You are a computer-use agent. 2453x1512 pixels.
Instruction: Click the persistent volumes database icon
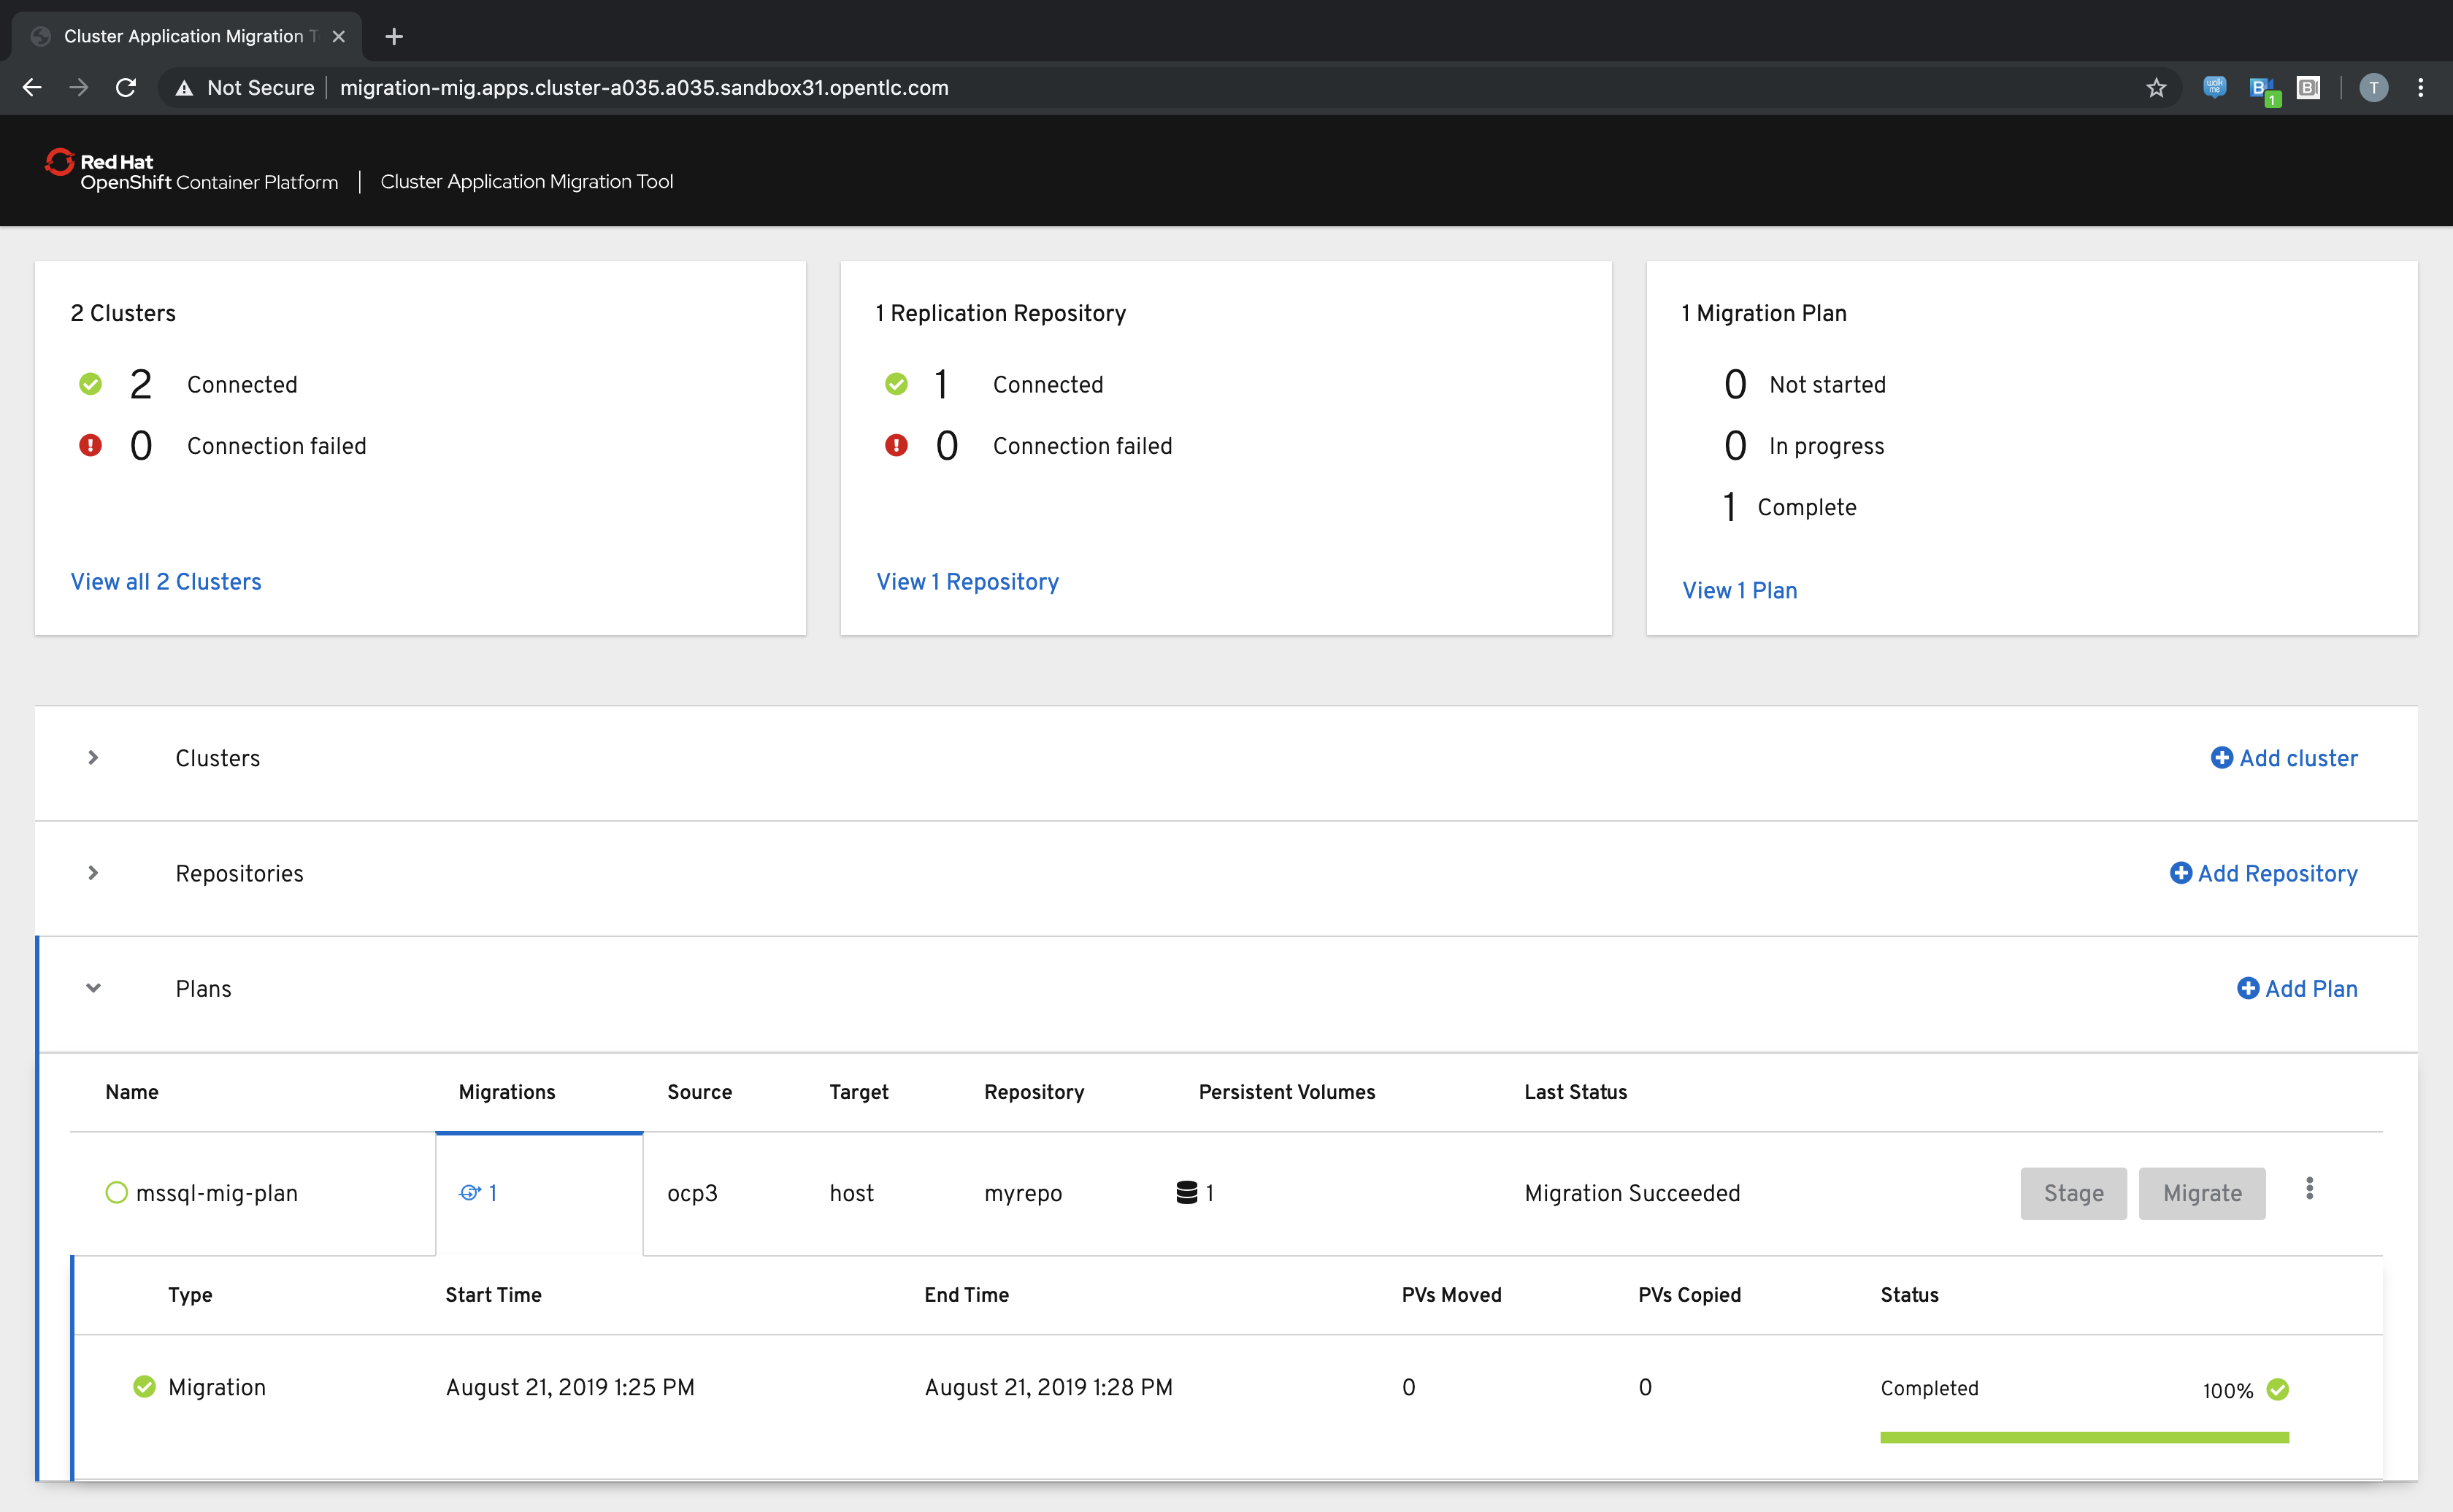click(x=1186, y=1192)
